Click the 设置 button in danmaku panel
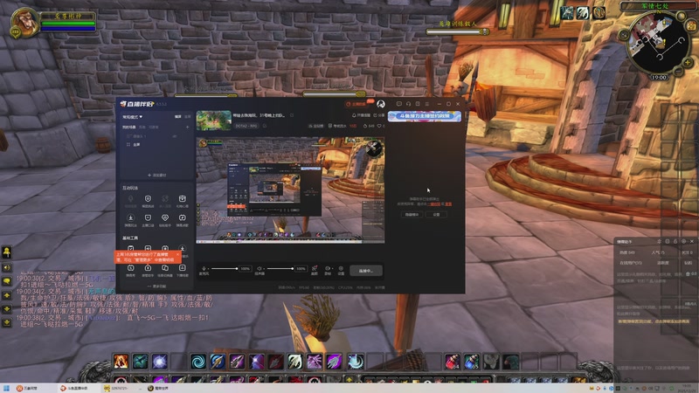The width and height of the screenshot is (699, 393). tap(436, 214)
